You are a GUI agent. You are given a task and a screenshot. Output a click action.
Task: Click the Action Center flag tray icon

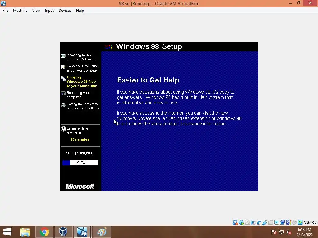(274, 232)
